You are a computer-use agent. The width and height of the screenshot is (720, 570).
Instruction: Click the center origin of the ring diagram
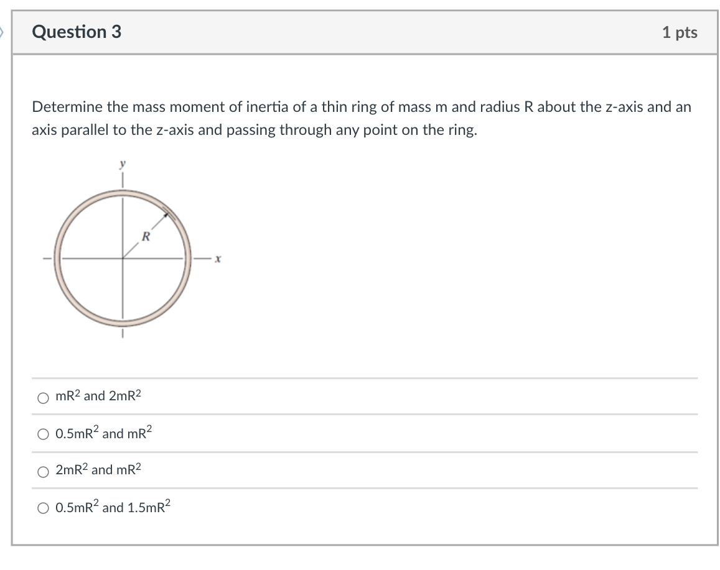(123, 259)
